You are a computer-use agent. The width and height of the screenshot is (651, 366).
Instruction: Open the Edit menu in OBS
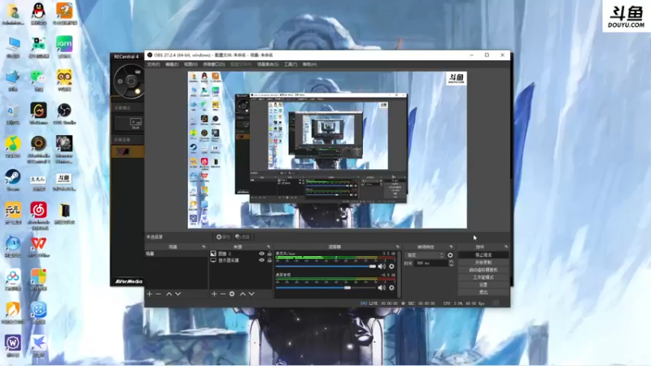pyautogui.click(x=172, y=64)
